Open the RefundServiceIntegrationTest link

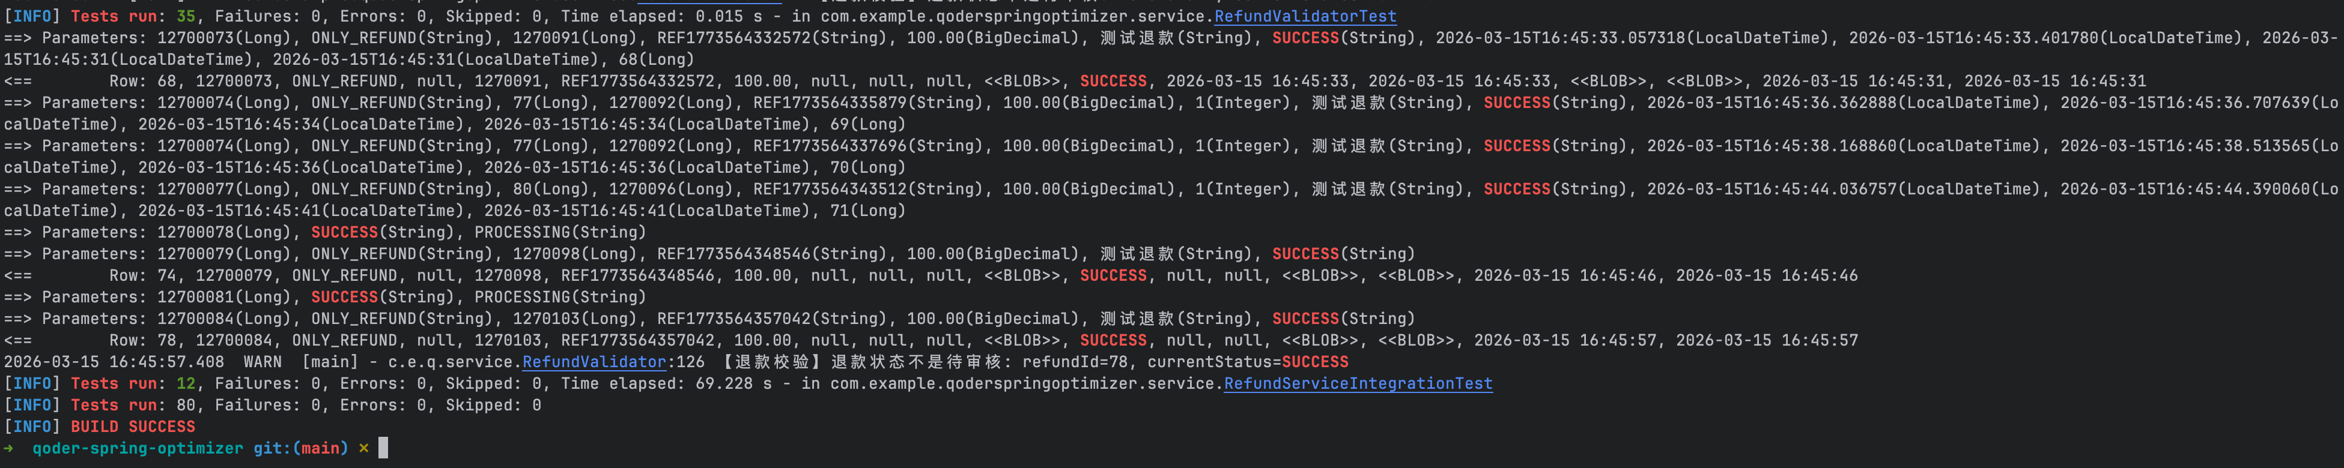coord(1358,383)
